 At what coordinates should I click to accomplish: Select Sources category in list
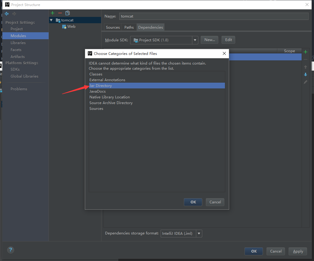tap(157, 109)
